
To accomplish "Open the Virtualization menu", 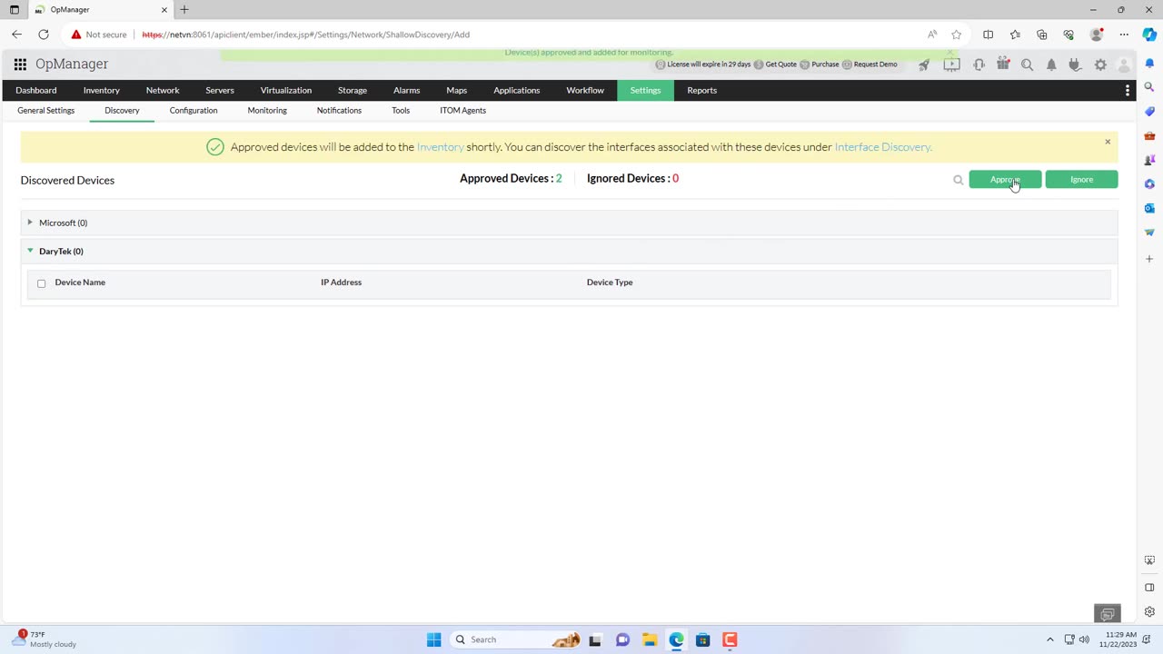I will [286, 91].
